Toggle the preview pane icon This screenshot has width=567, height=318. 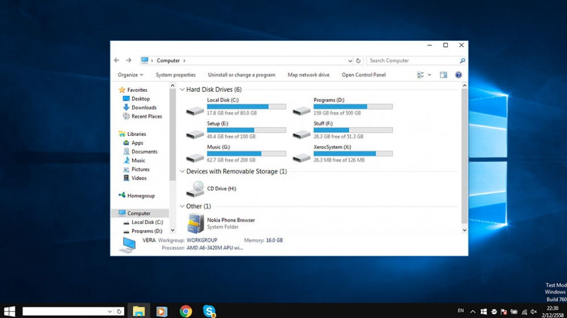[443, 75]
